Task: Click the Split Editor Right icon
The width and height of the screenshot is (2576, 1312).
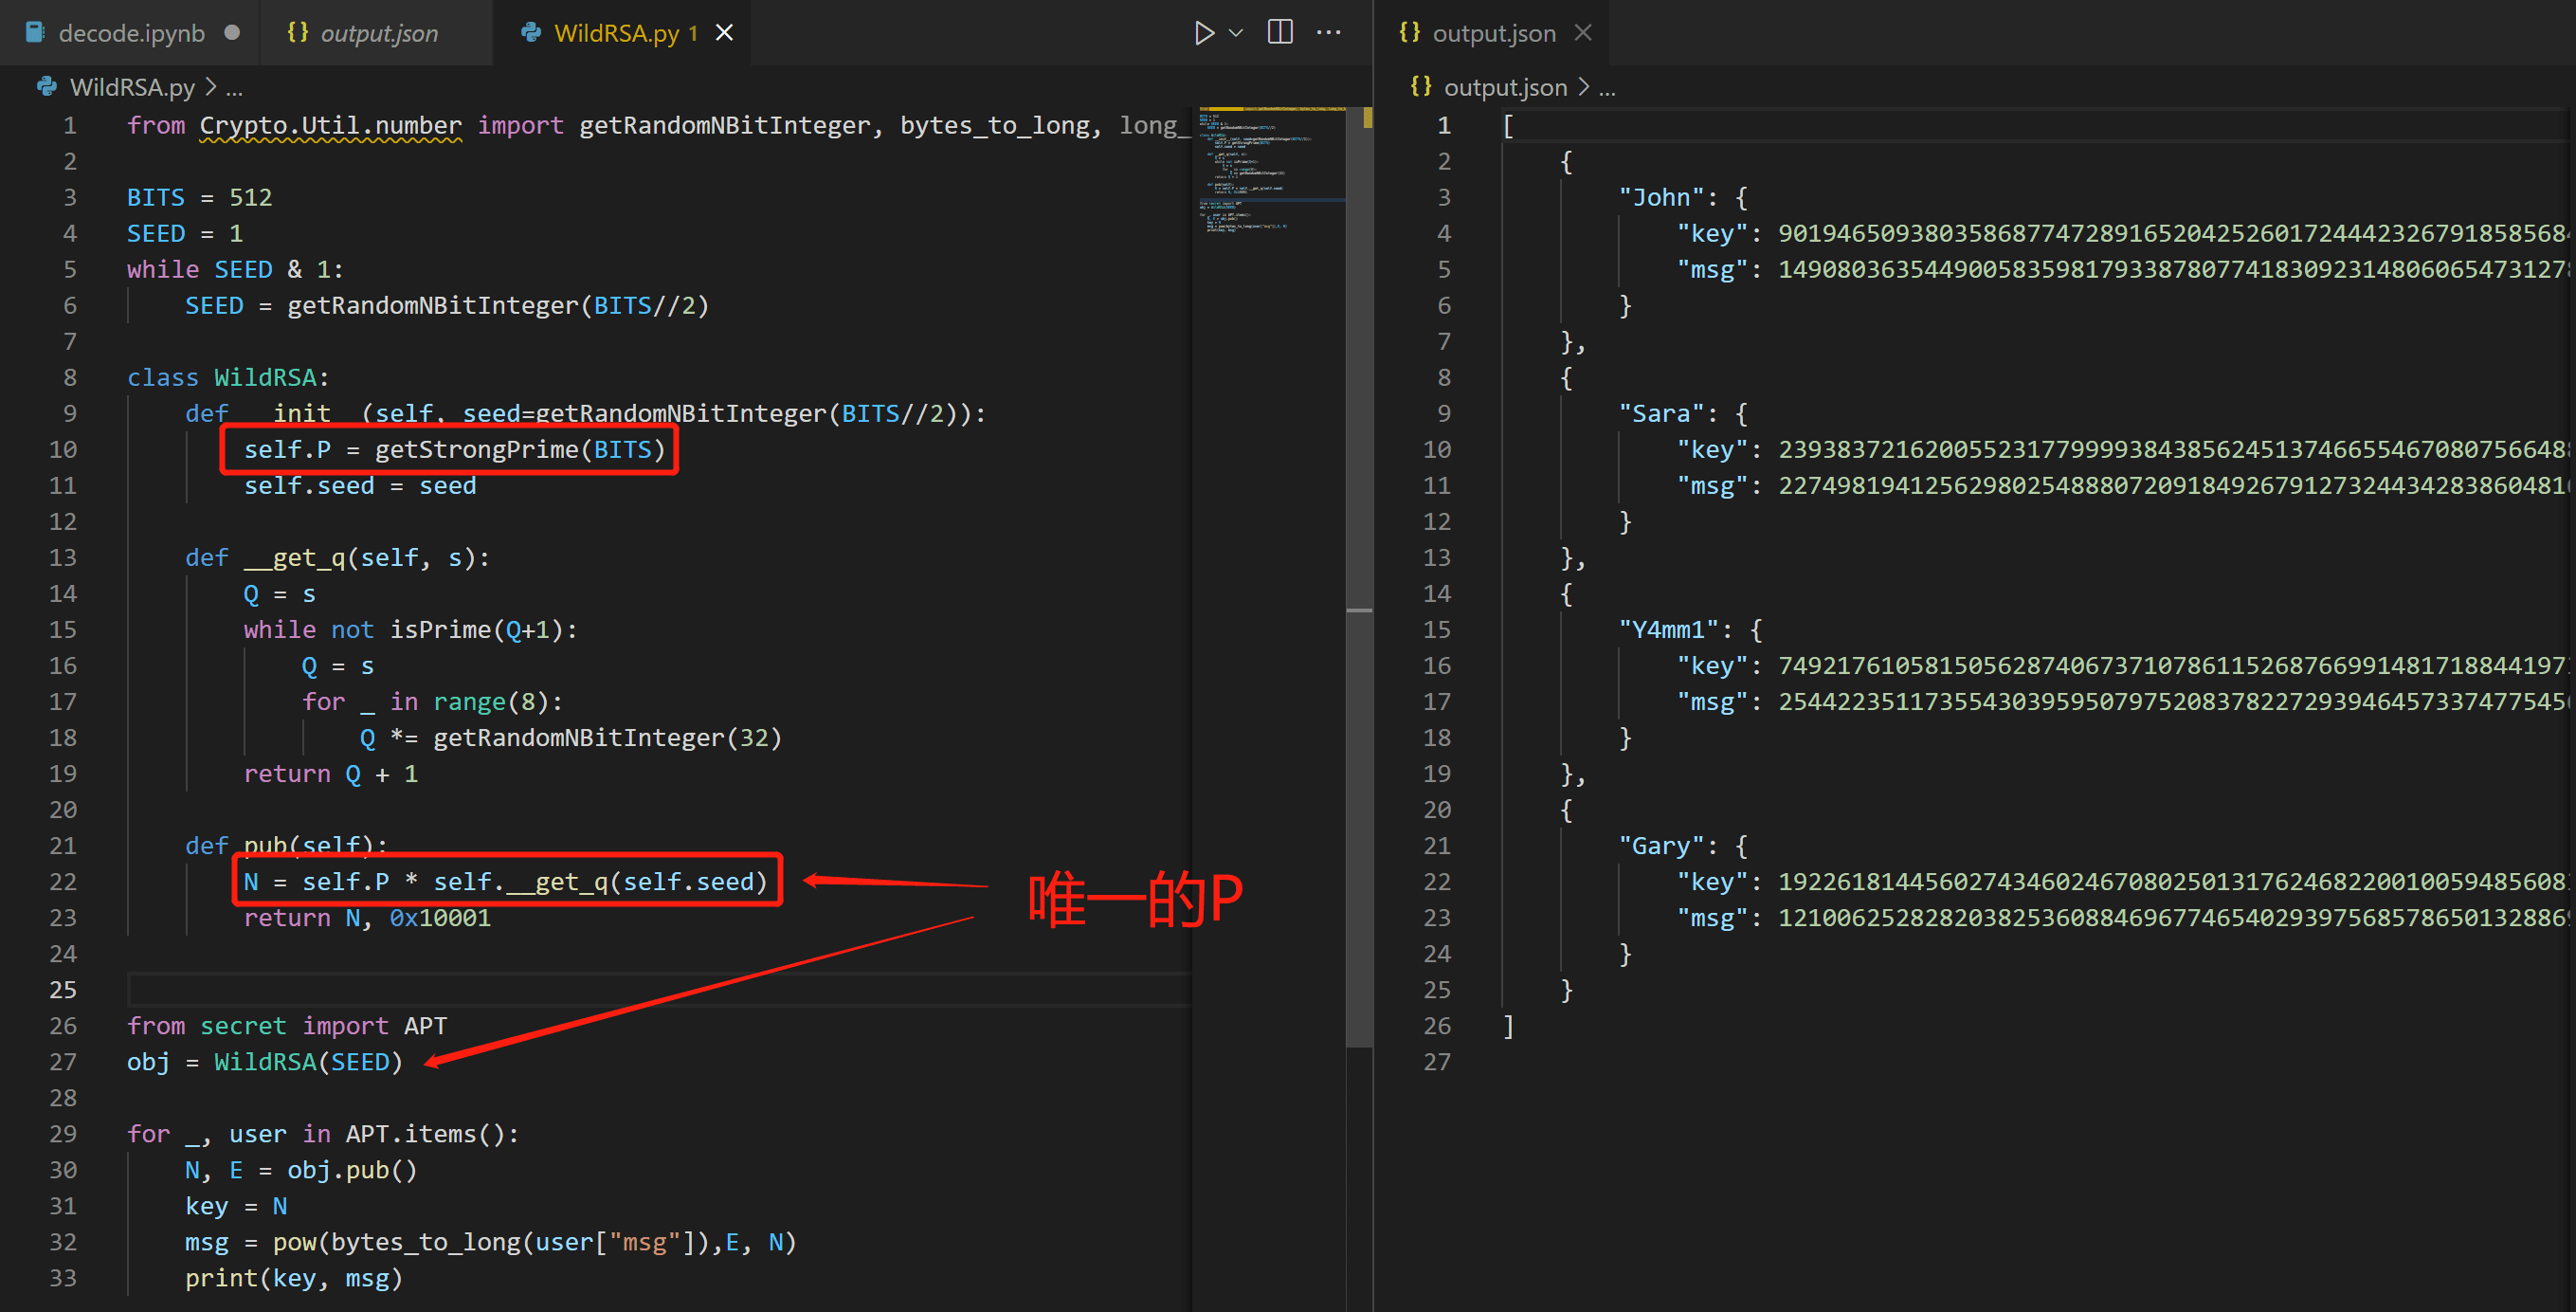Action: 1280,33
